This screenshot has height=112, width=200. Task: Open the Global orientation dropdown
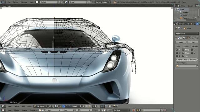coord(76,106)
